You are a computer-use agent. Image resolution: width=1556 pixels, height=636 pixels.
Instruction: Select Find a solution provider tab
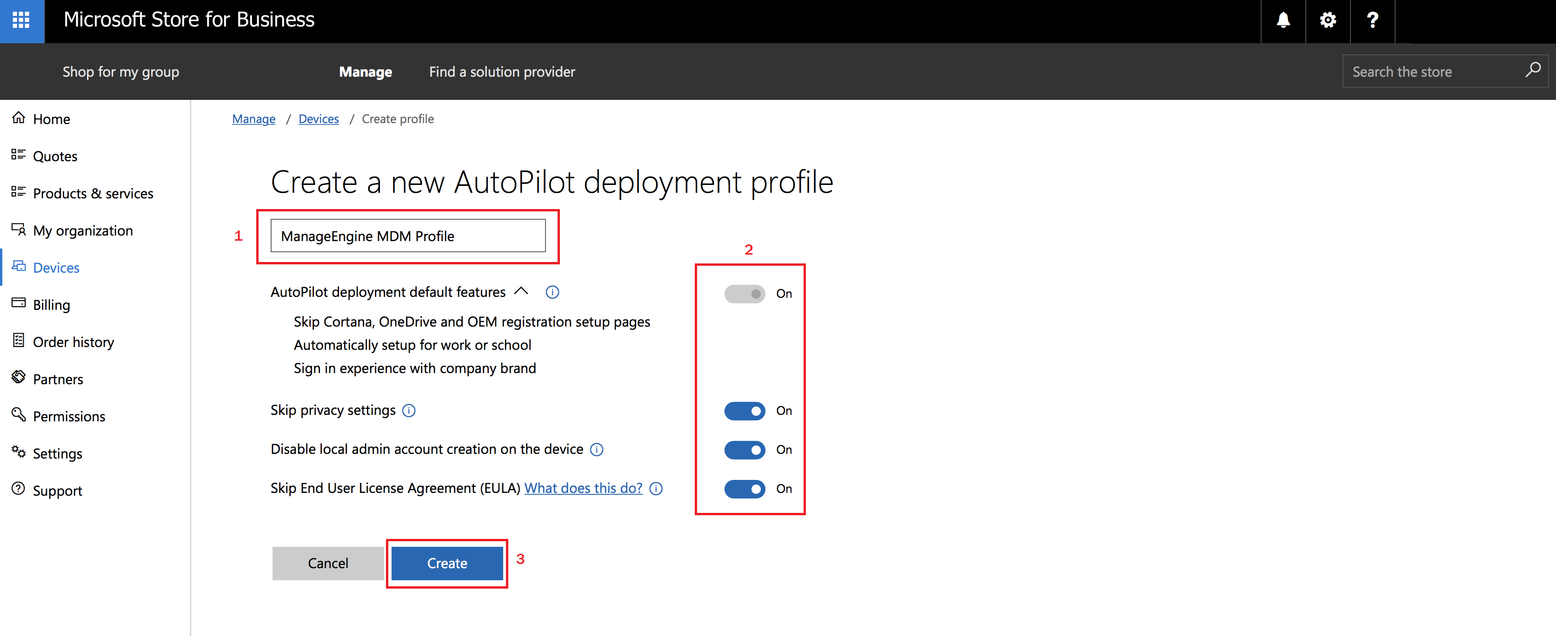point(502,72)
